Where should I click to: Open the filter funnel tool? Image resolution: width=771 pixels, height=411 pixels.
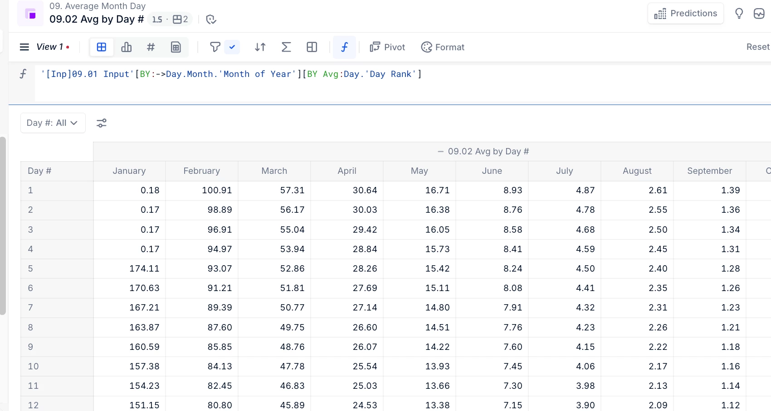[x=215, y=47]
